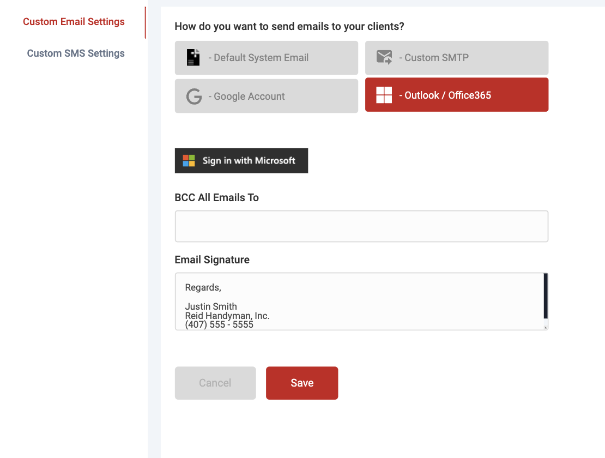
Task: Switch to the Custom SMS Settings tab
Action: click(x=76, y=53)
